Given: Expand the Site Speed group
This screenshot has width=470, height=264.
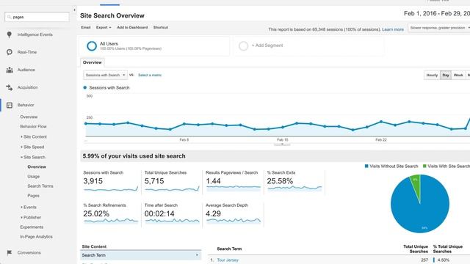Looking at the screenshot, I should 32,147.
